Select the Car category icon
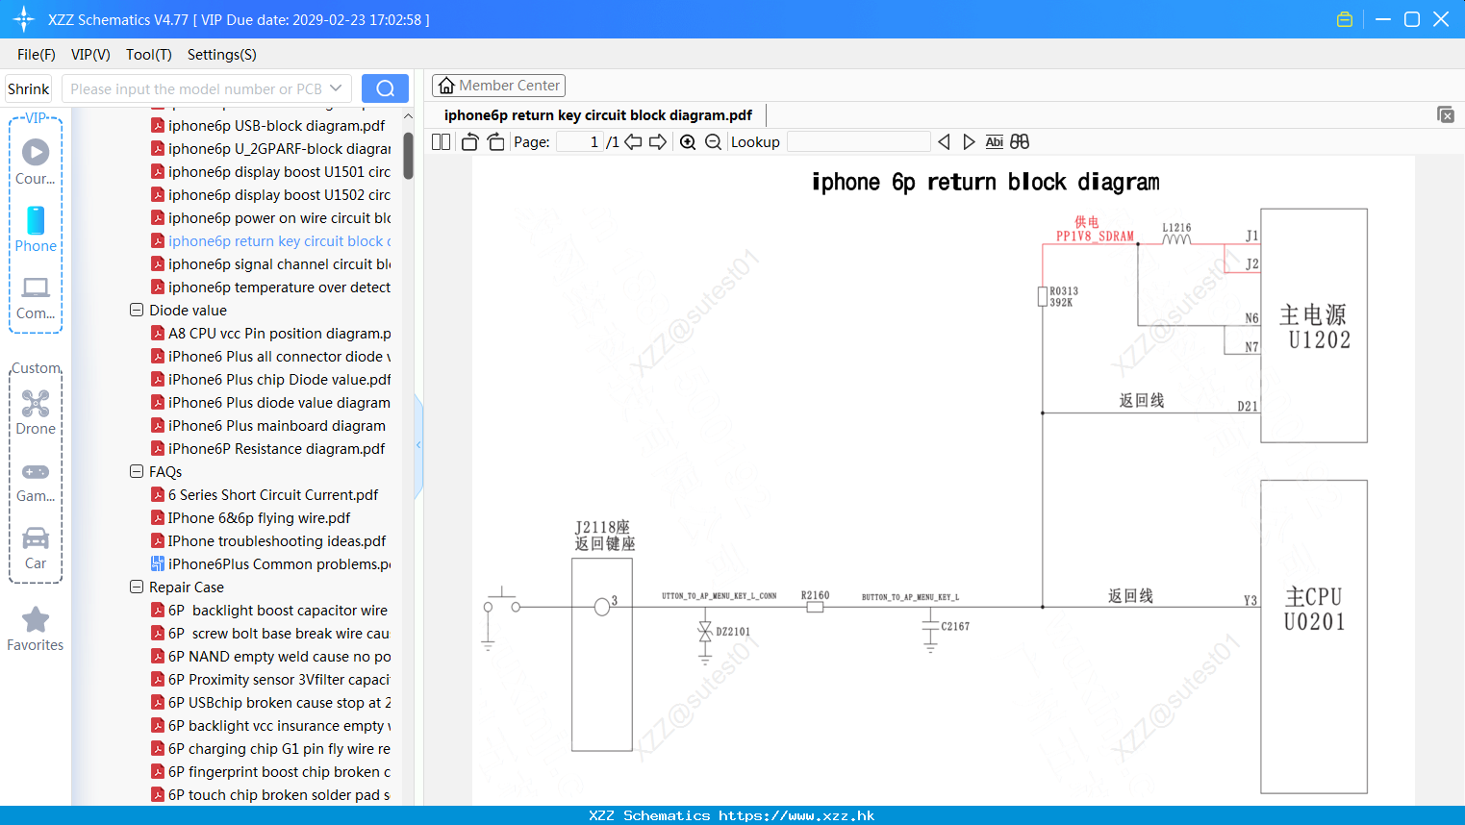This screenshot has height=825, width=1465. click(36, 548)
